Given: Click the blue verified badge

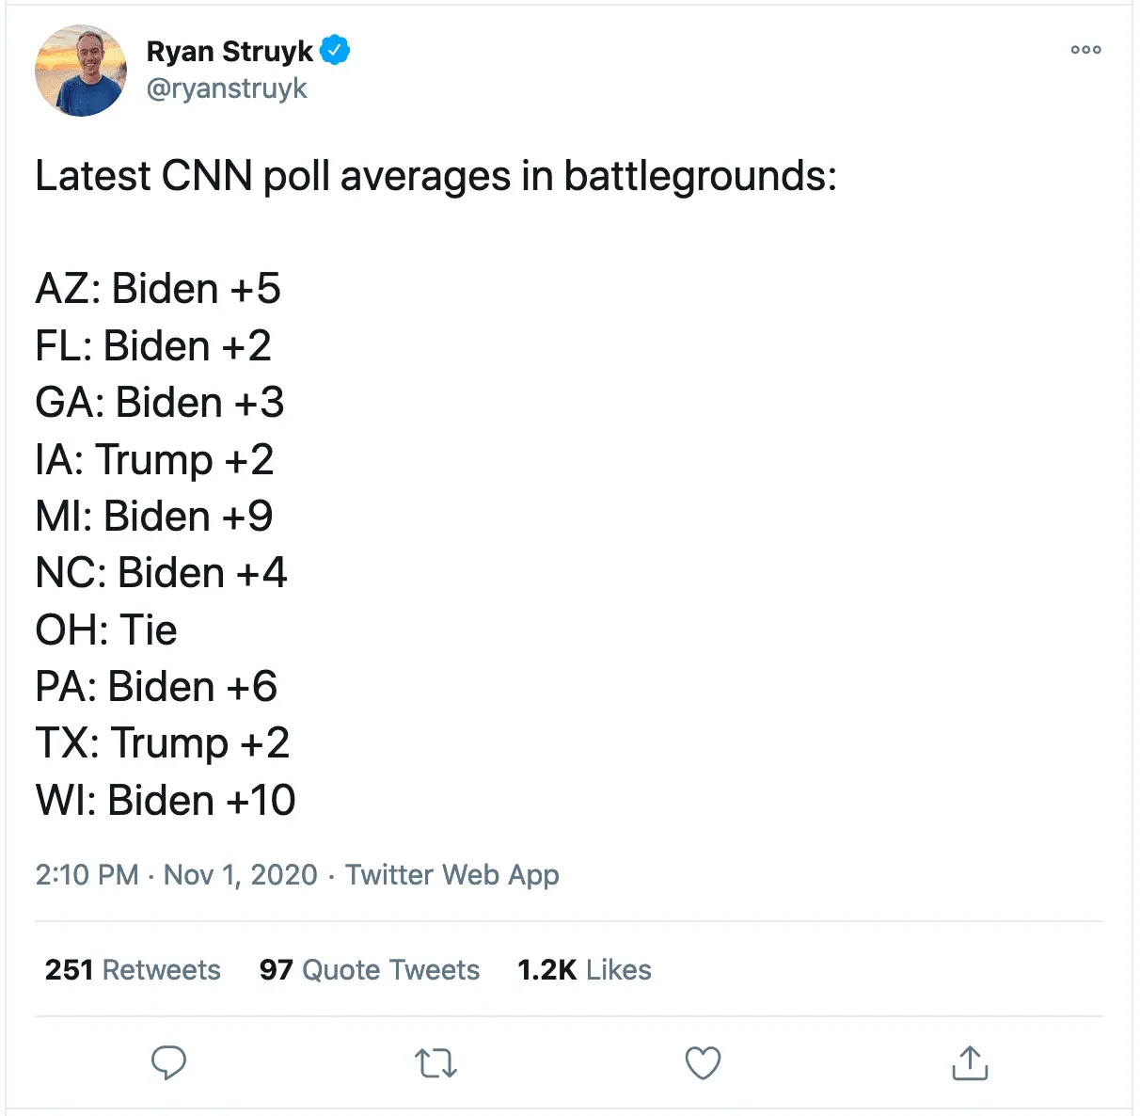Looking at the screenshot, I should tap(335, 50).
